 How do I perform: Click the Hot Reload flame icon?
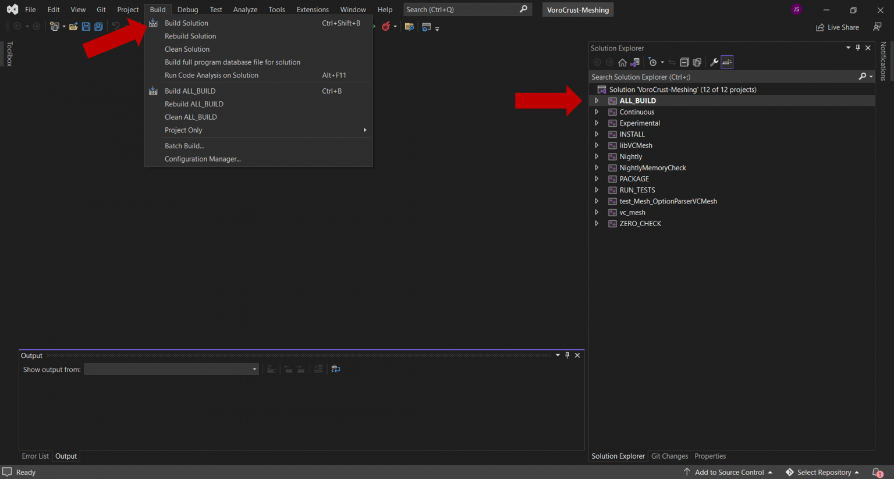[x=386, y=27]
